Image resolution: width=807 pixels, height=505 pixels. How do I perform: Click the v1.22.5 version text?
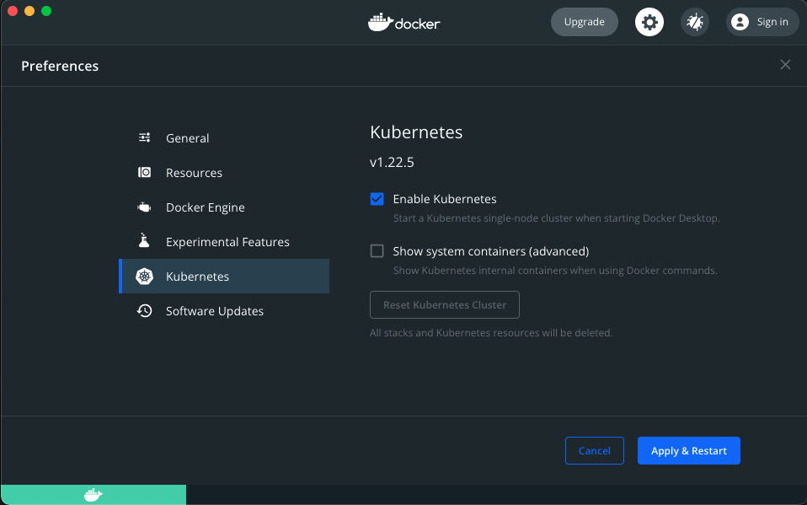pos(392,163)
